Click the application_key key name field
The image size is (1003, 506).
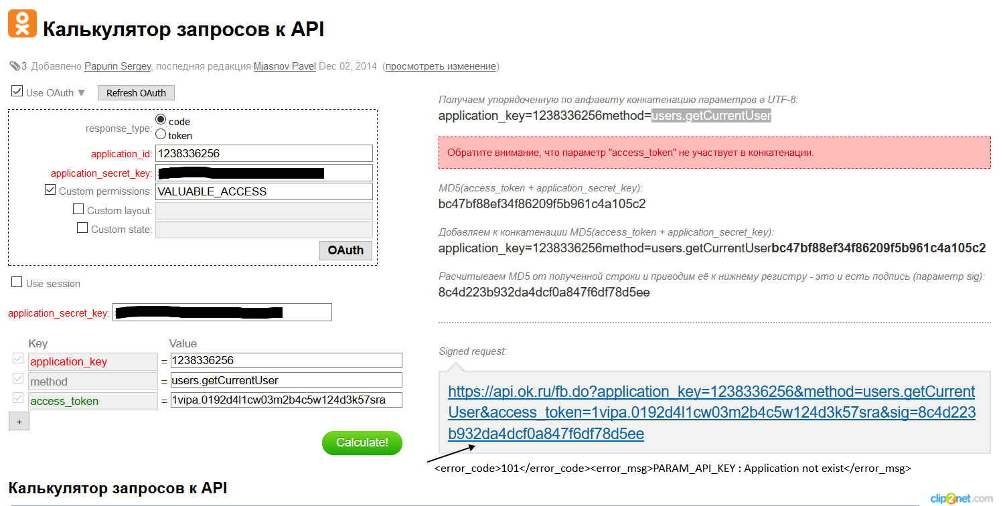pos(93,361)
